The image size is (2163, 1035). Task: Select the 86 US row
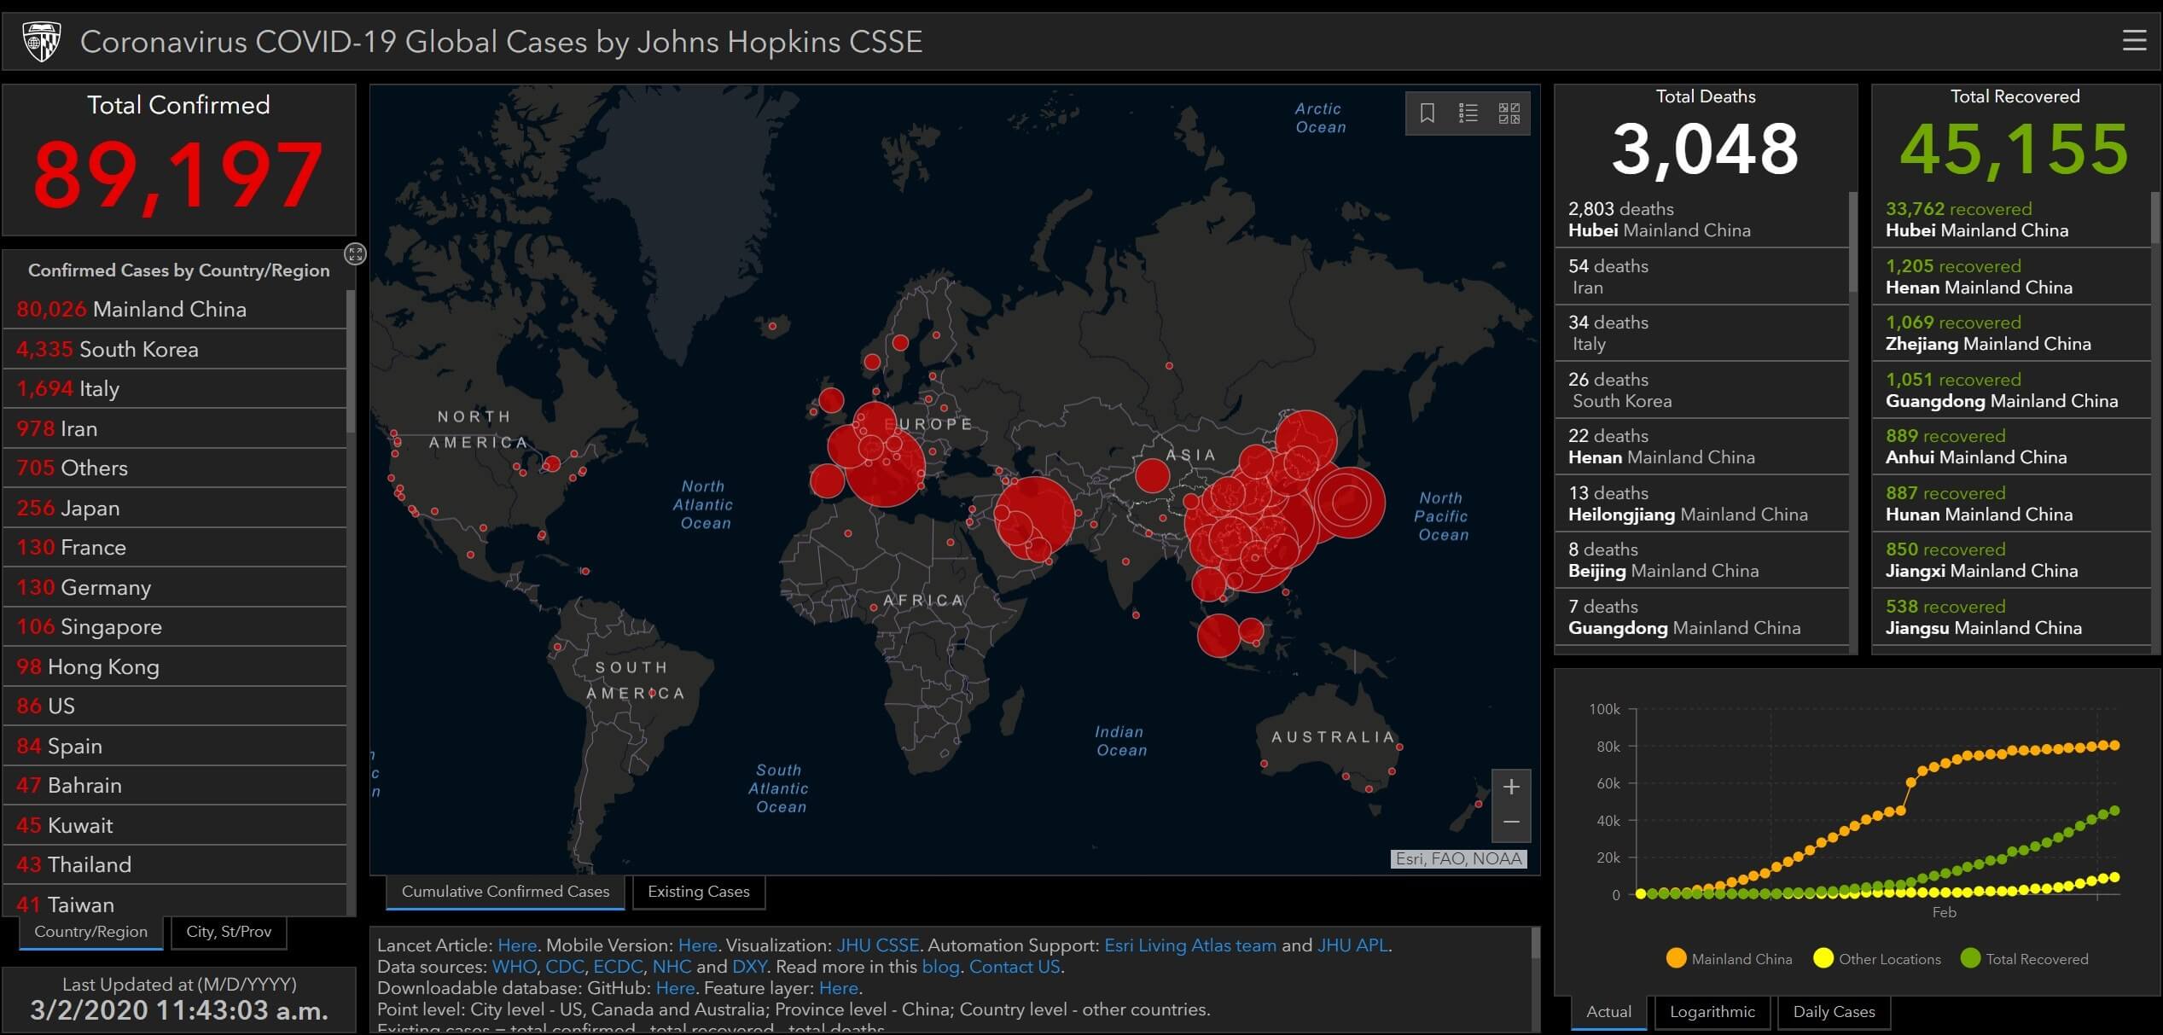click(x=175, y=706)
